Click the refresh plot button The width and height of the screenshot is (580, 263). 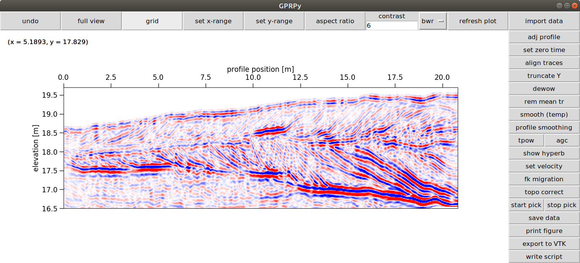pyautogui.click(x=478, y=21)
